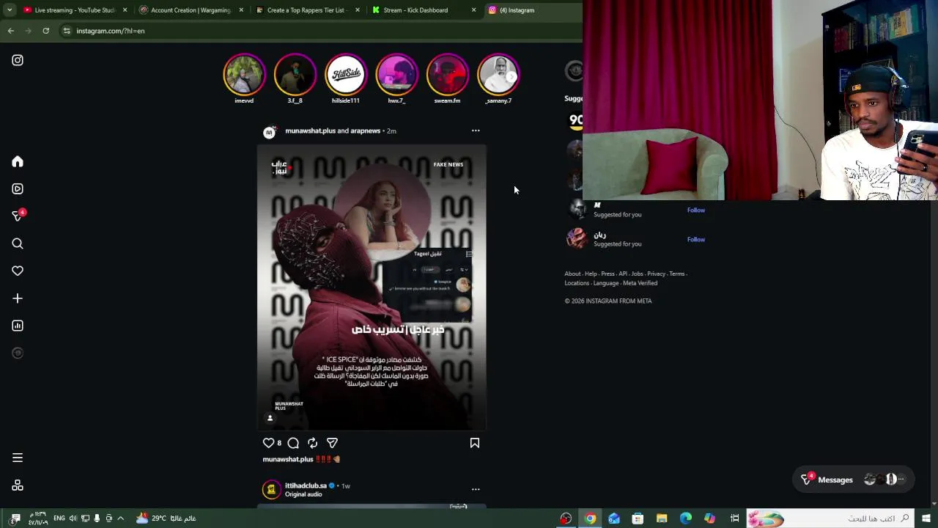Viewport: 938px width, 528px height.
Task: Click the Windows taskbar search box
Action: [x=830, y=518]
